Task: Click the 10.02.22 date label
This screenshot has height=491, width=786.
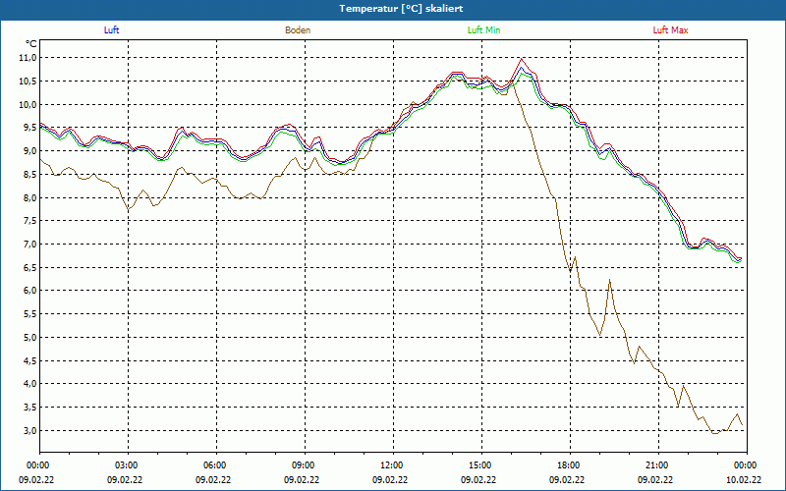Action: click(x=744, y=480)
